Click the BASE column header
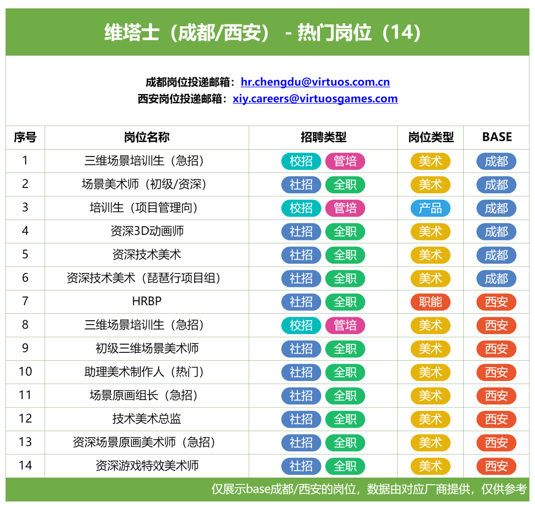535x507 pixels. pyautogui.click(x=497, y=137)
